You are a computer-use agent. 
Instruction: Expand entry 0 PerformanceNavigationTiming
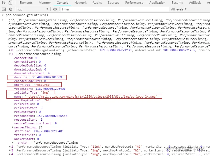coord(10,50)
